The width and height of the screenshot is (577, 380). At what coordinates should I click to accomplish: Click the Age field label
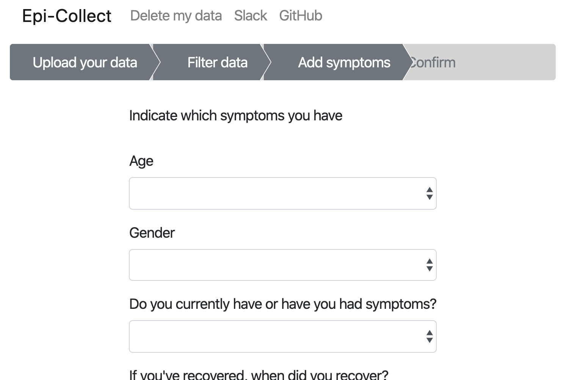[141, 161]
